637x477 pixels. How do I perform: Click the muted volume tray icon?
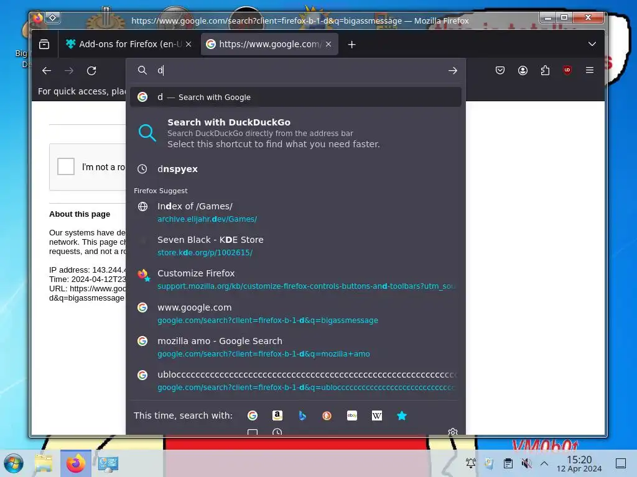point(526,463)
